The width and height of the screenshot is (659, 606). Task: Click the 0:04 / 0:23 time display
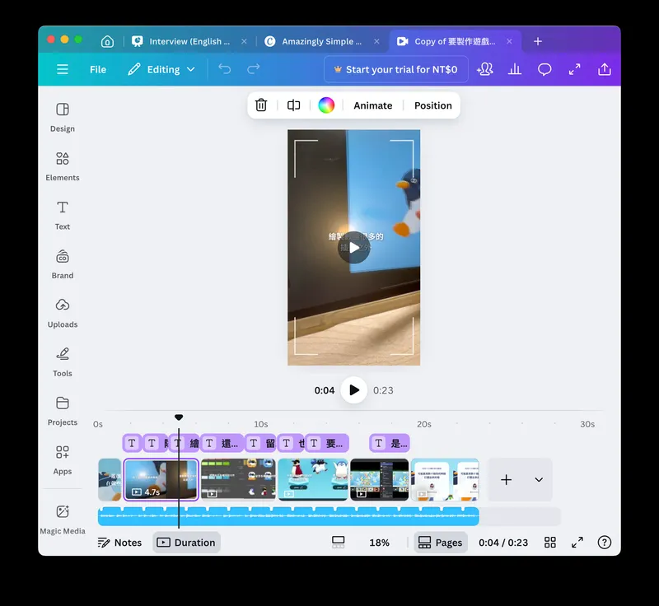click(503, 543)
